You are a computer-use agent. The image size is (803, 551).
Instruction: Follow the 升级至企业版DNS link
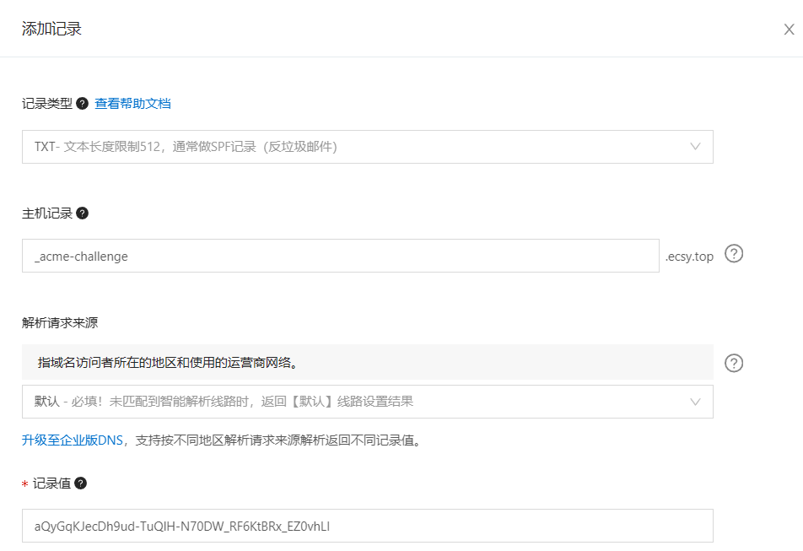pos(73,440)
